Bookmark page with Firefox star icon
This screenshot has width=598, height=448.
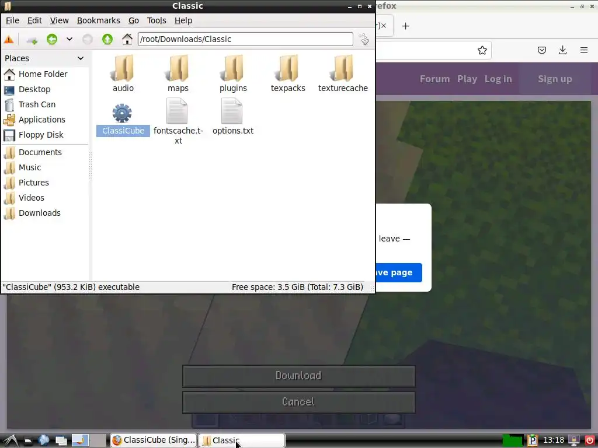click(482, 50)
